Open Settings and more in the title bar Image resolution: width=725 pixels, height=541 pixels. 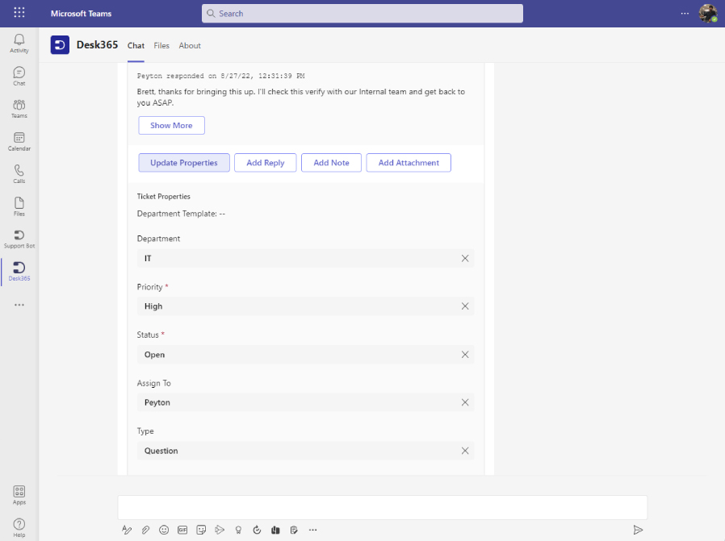[685, 14]
